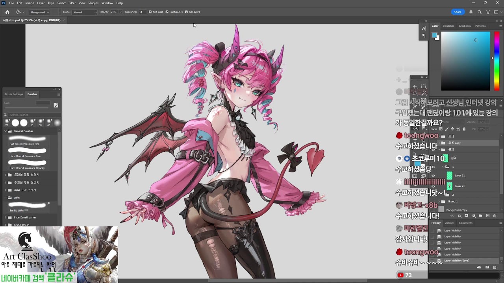Toggle the brush settings panel icon beside Size
Viewport: 504px width, 283px height.
coord(56,105)
